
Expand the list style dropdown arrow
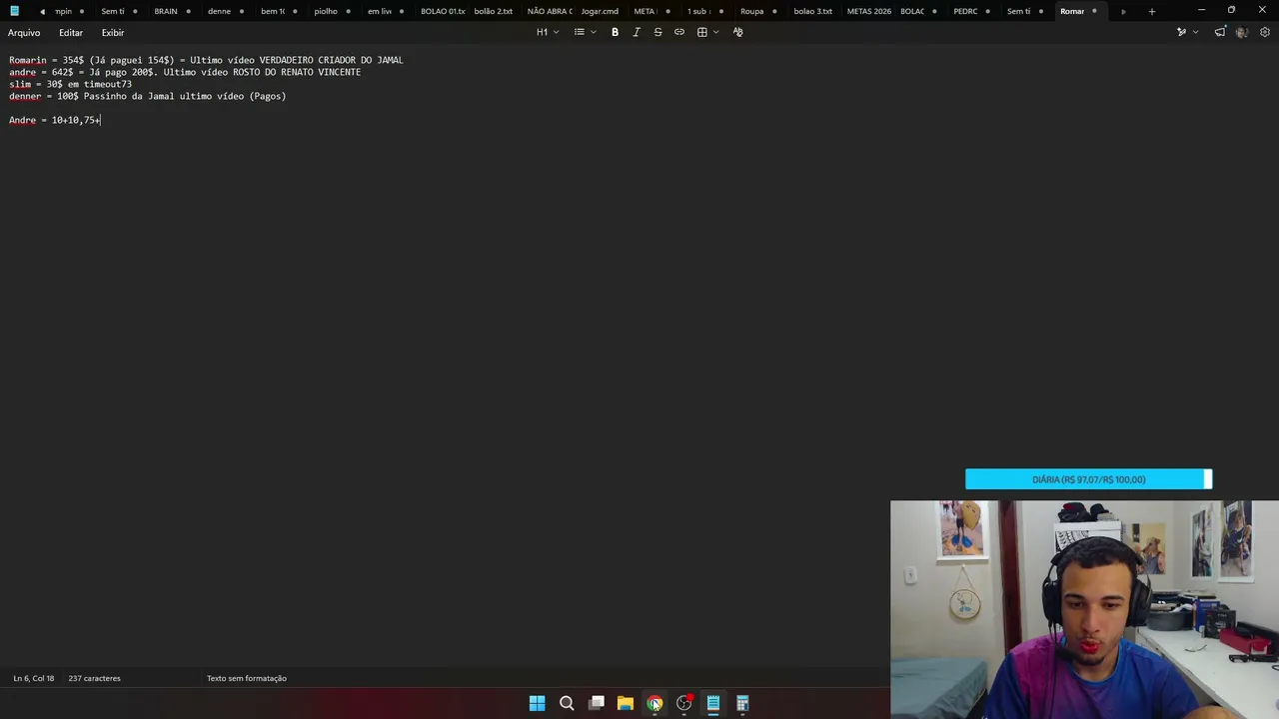(594, 32)
